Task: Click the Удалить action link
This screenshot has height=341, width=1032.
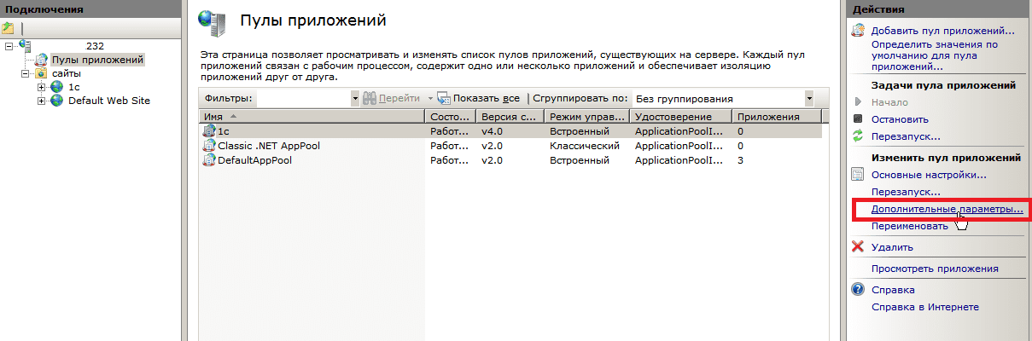Action: tap(892, 247)
